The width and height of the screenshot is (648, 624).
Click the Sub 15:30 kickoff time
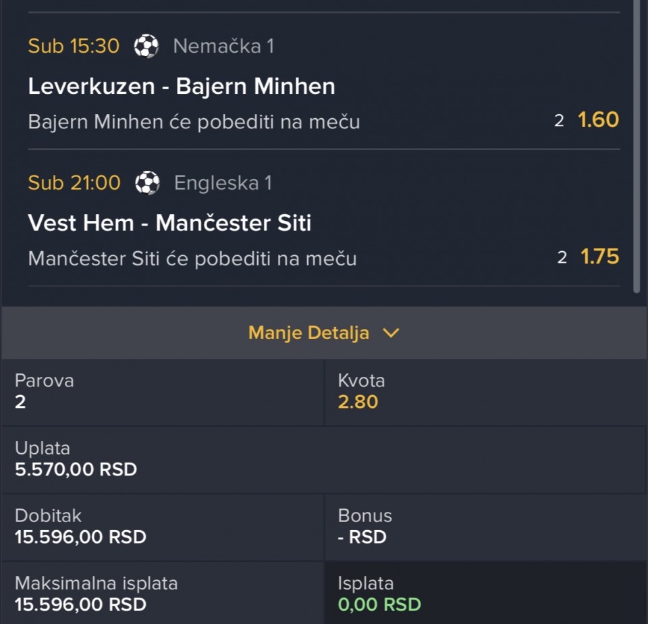[x=74, y=46]
